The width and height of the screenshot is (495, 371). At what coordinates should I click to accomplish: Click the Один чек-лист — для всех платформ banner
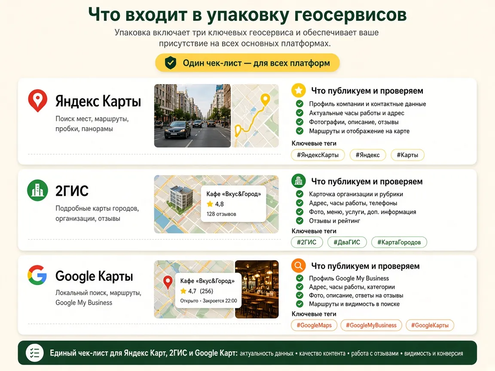[247, 63]
